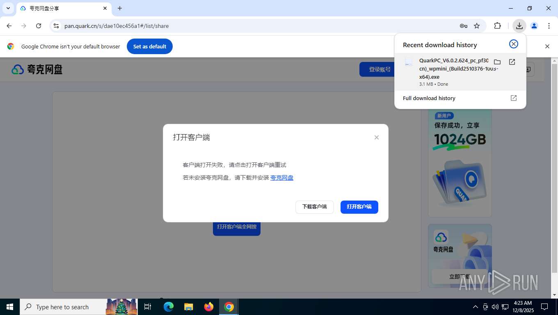Go back to previous page
This screenshot has height=315, width=558.
click(9, 26)
